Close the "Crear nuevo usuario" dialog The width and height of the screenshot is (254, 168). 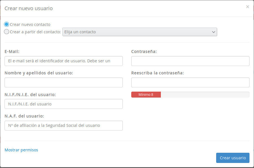(x=248, y=7)
